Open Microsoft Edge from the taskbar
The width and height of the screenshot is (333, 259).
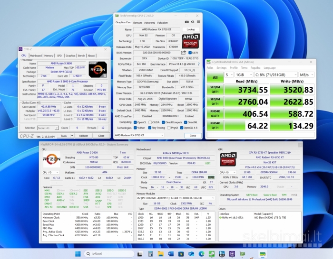pyautogui.click(x=201, y=254)
